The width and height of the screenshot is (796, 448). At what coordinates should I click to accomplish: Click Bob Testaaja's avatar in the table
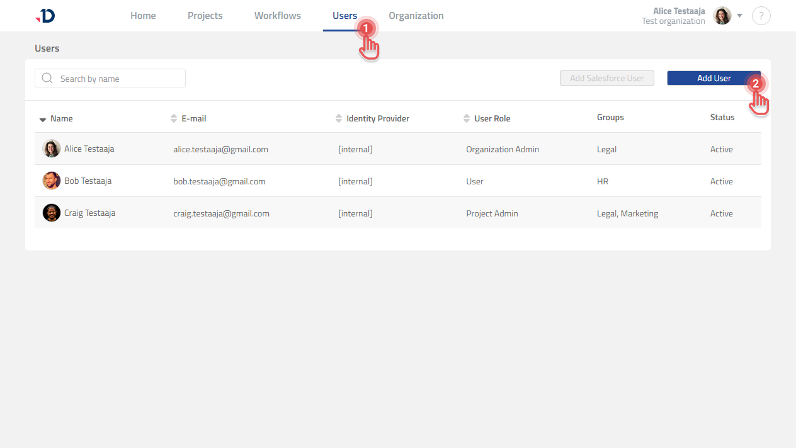point(51,181)
